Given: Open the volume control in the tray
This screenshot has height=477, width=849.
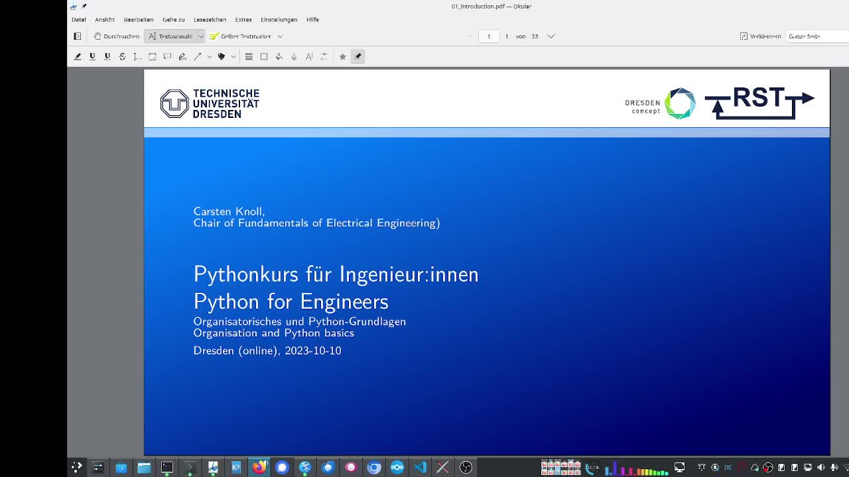Looking at the screenshot, I should click(821, 468).
